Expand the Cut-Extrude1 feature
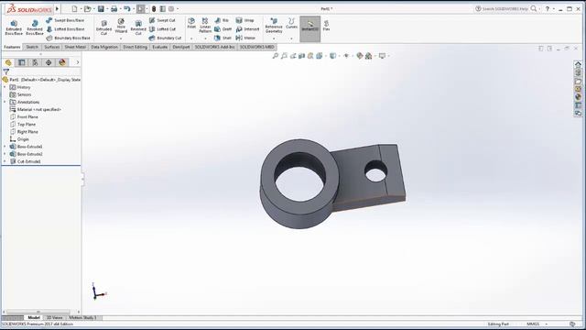The image size is (586, 330). [5, 161]
